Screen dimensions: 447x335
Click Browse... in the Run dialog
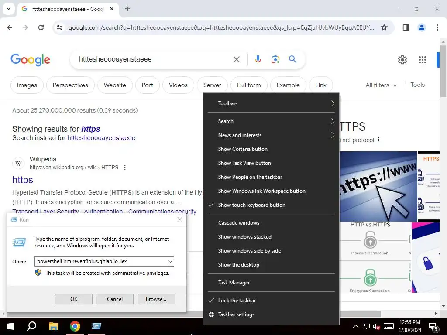pos(156,299)
